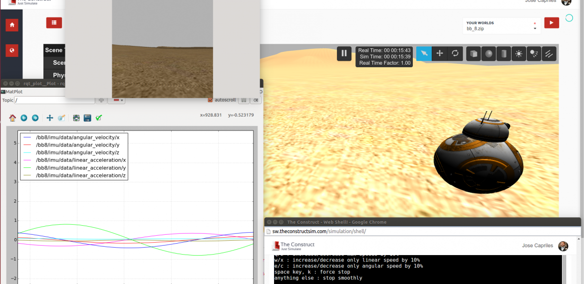
Task: Open the red list menu button
Action: 54,23
